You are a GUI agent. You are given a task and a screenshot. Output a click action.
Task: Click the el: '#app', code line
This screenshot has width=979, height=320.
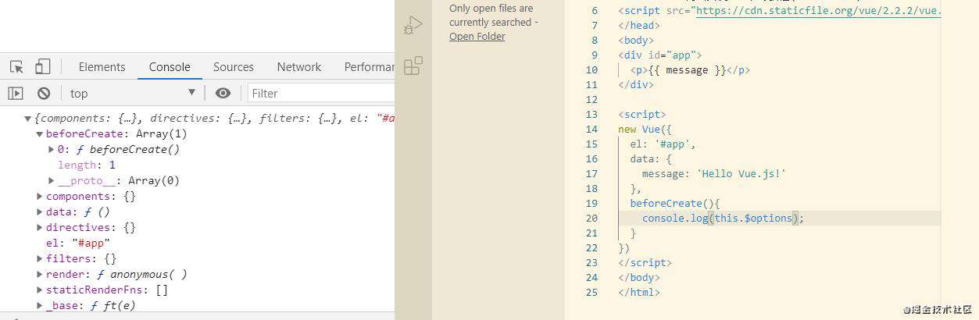(663, 144)
